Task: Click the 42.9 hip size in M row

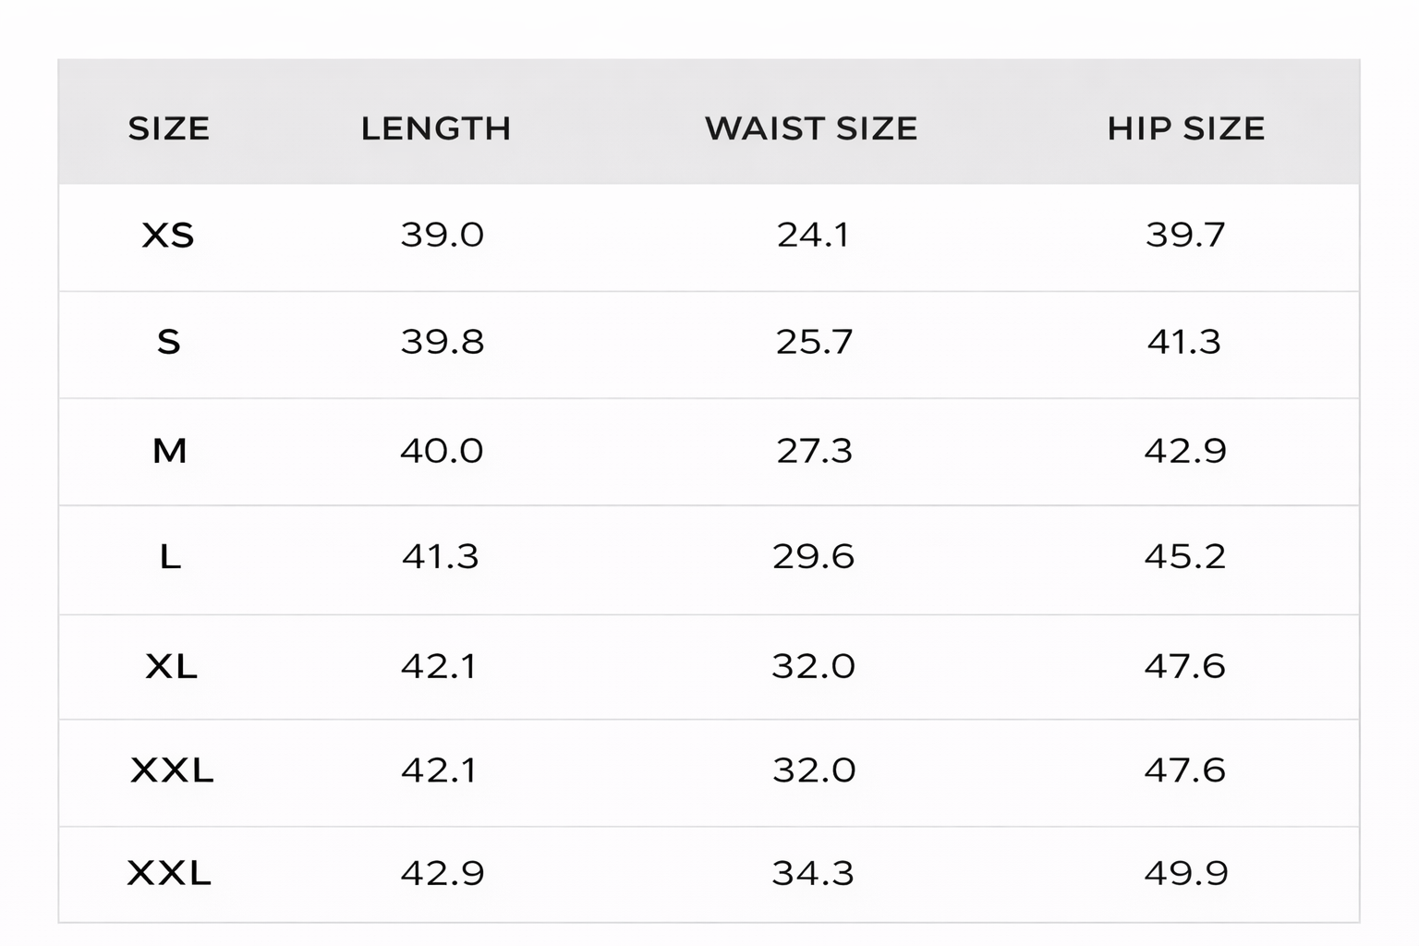Action: click(x=1185, y=451)
